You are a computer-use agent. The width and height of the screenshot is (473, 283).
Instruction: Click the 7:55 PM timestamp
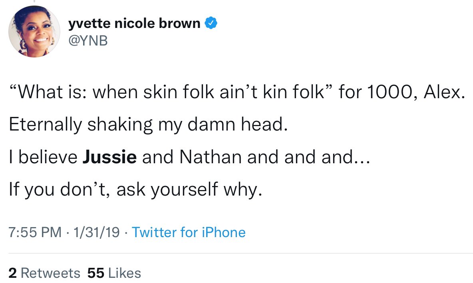tap(35, 232)
